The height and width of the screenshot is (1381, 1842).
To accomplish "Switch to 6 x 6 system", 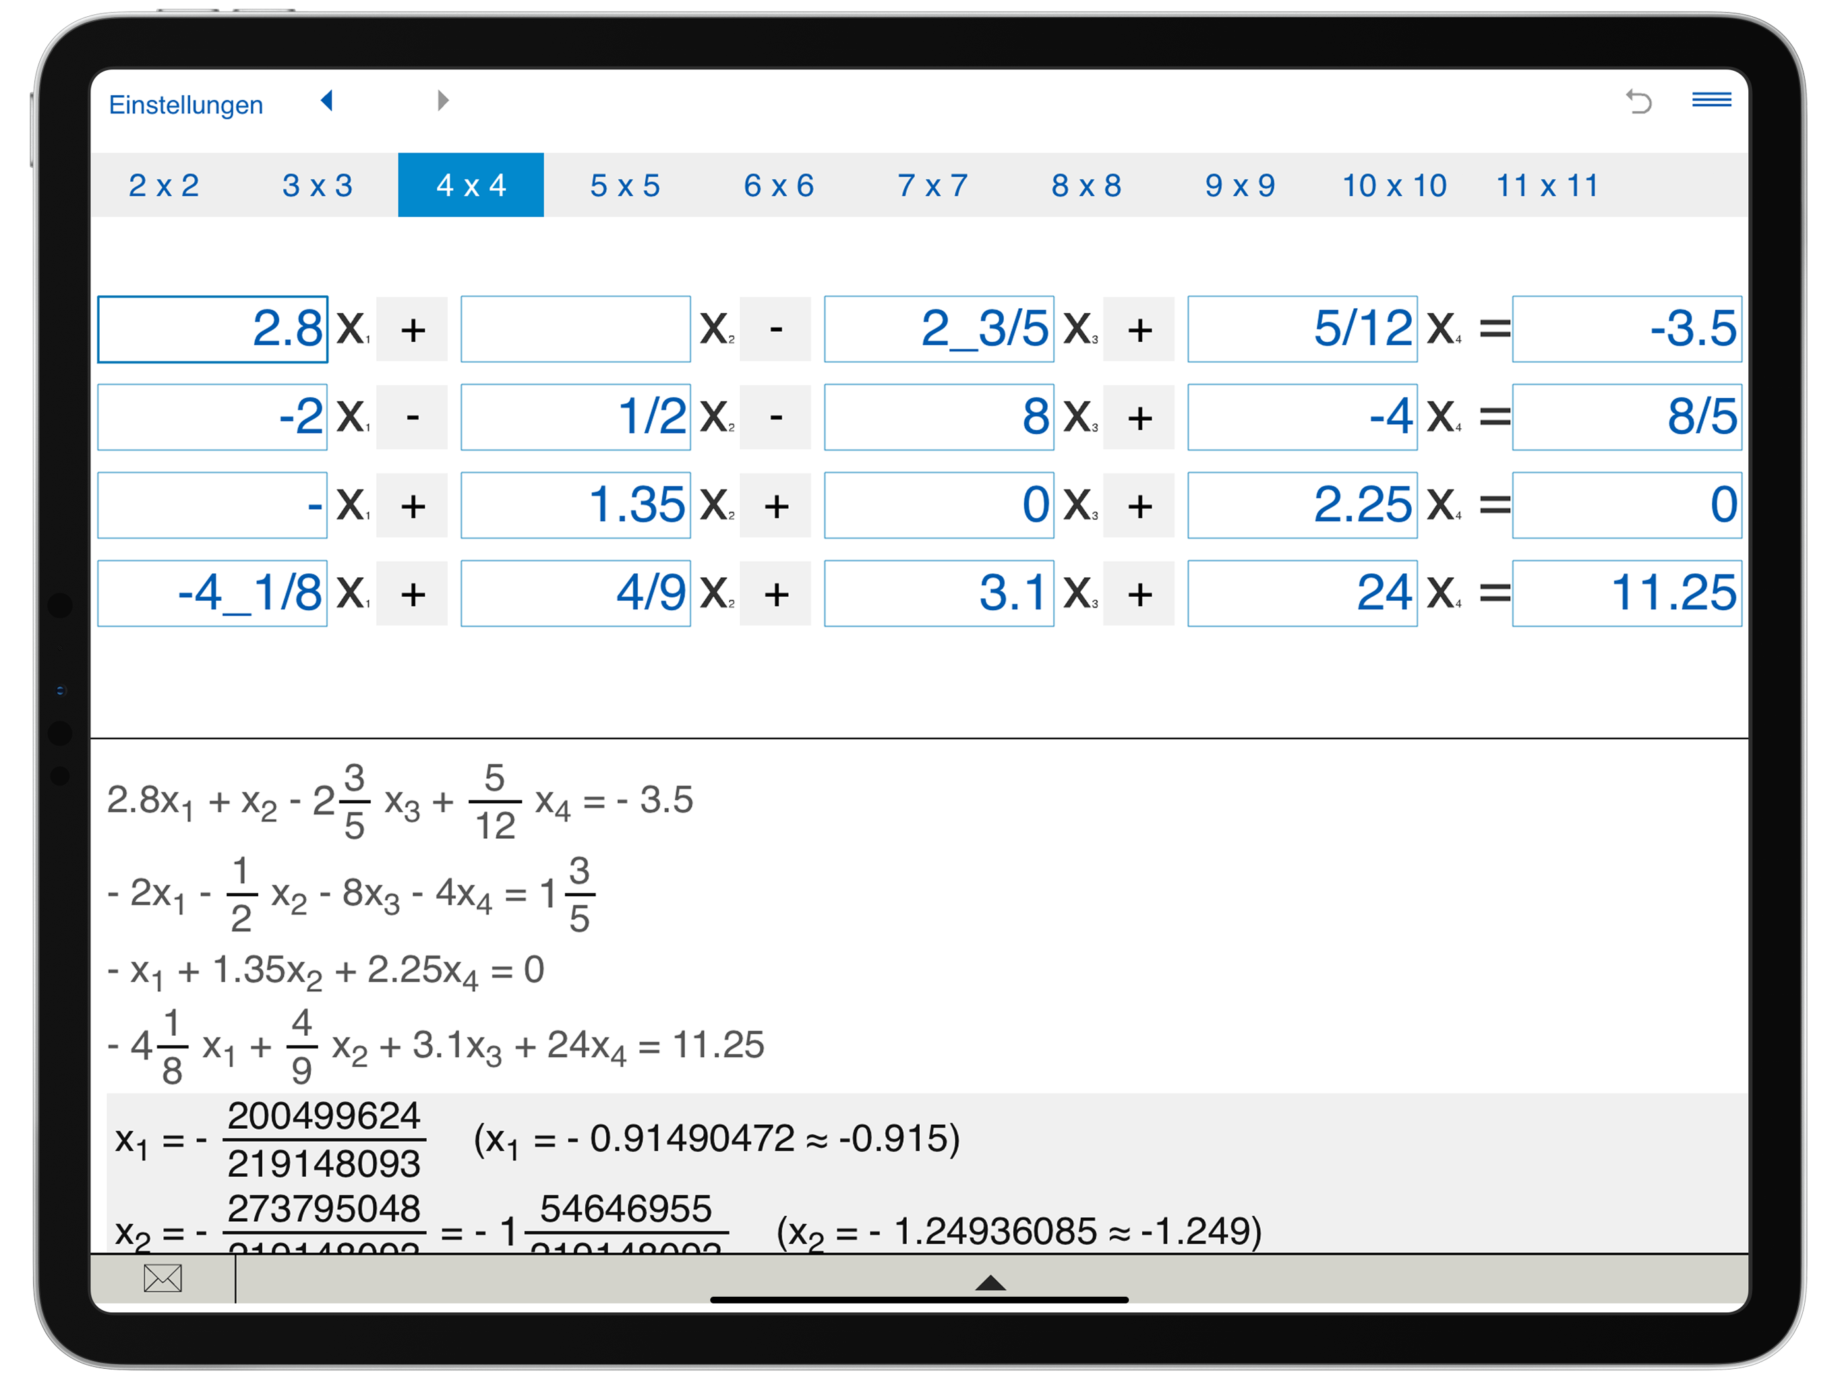I will click(779, 185).
